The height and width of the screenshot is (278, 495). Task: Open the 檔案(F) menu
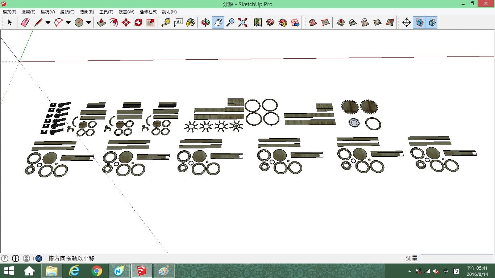(x=9, y=12)
